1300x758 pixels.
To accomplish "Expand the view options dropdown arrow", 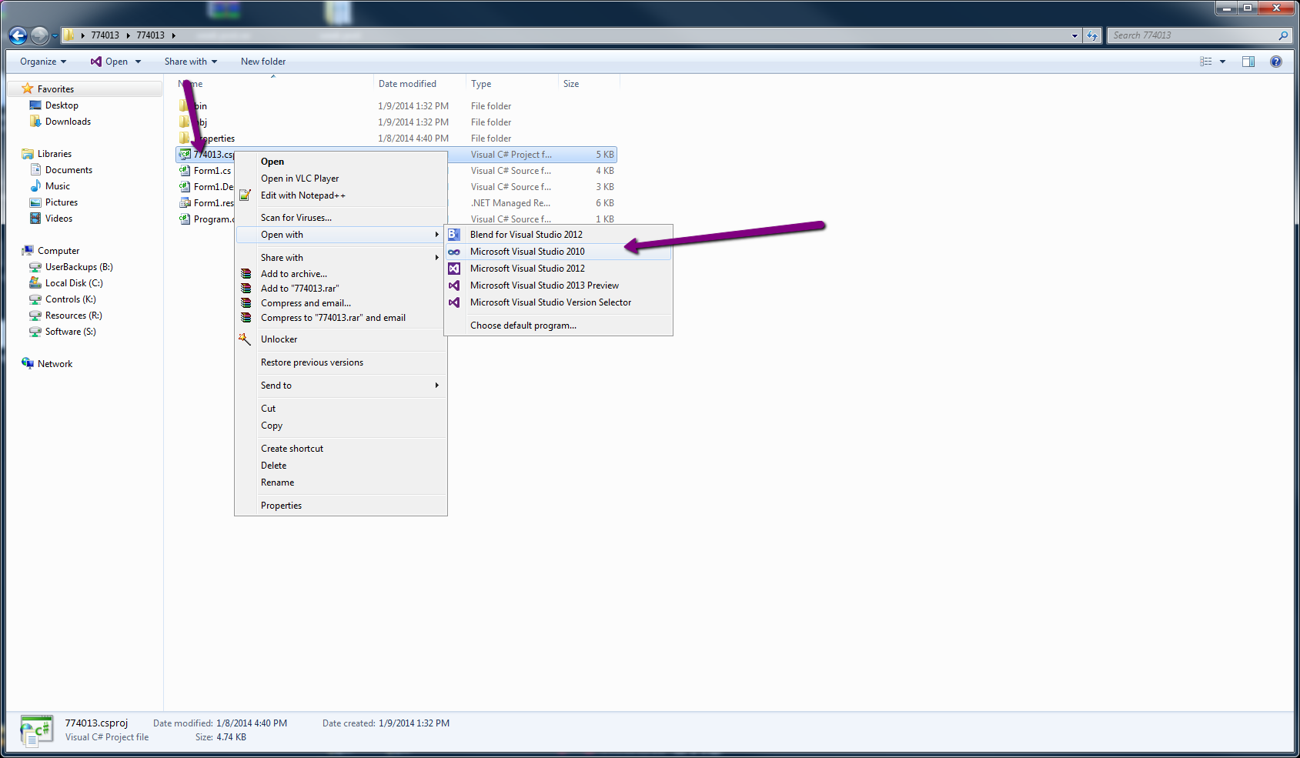I will coord(1222,62).
